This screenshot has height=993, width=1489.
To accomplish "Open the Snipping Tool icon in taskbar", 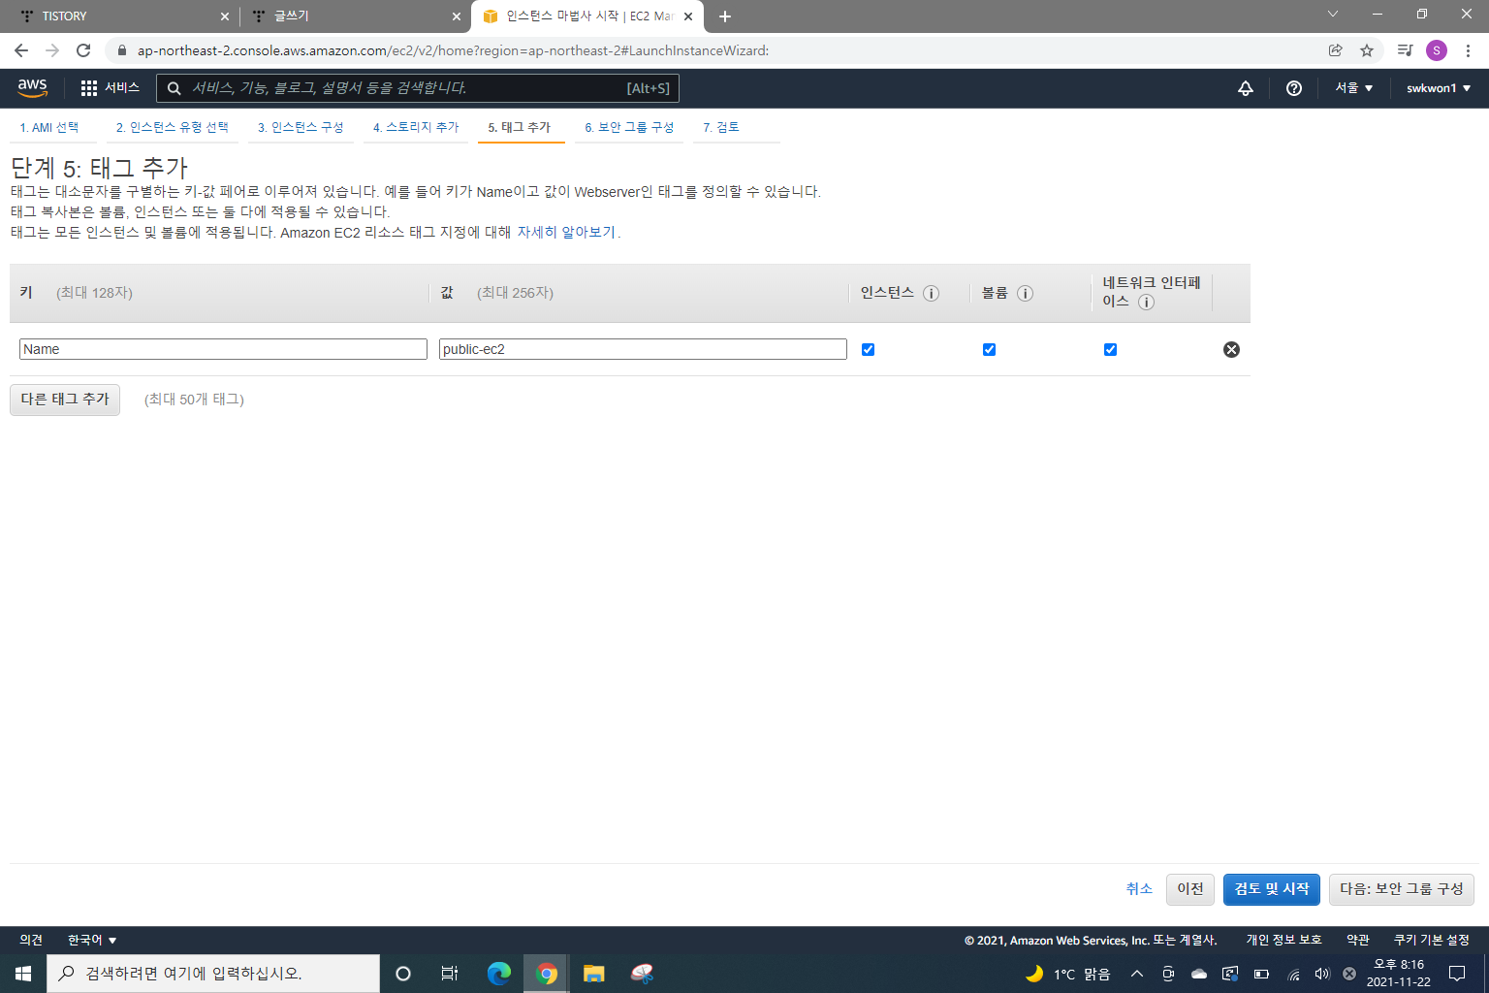I will coord(642,974).
